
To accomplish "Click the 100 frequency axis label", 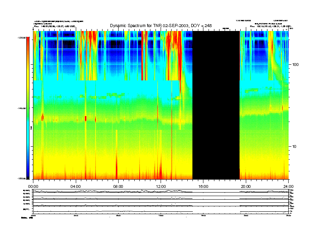I will [x=295, y=65].
